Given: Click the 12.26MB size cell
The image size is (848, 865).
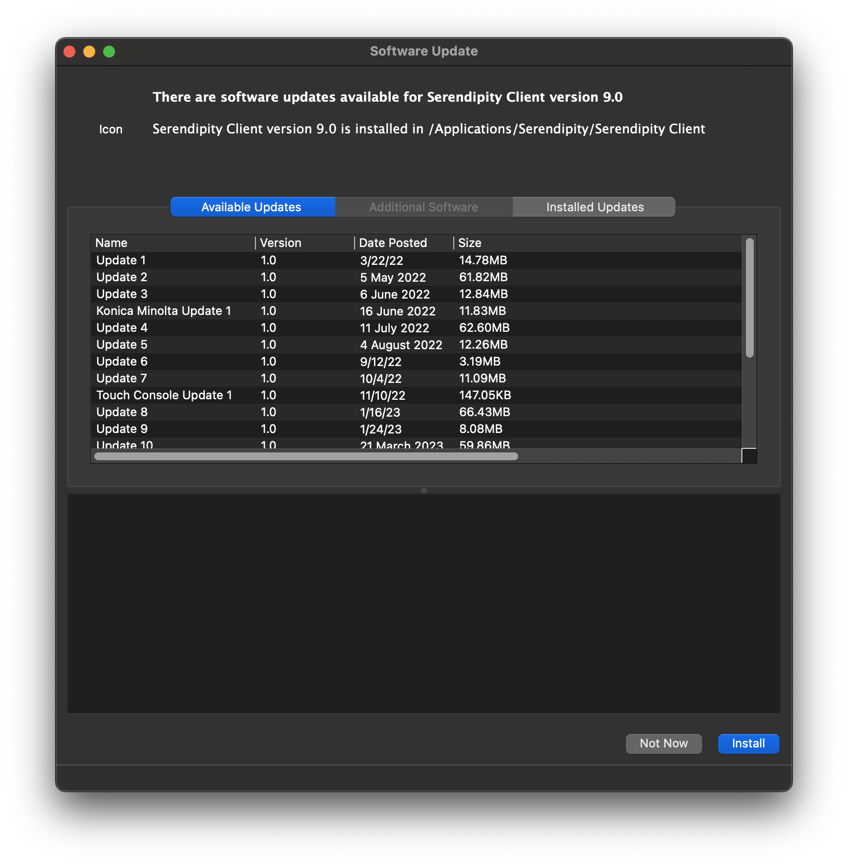Looking at the screenshot, I should (484, 345).
